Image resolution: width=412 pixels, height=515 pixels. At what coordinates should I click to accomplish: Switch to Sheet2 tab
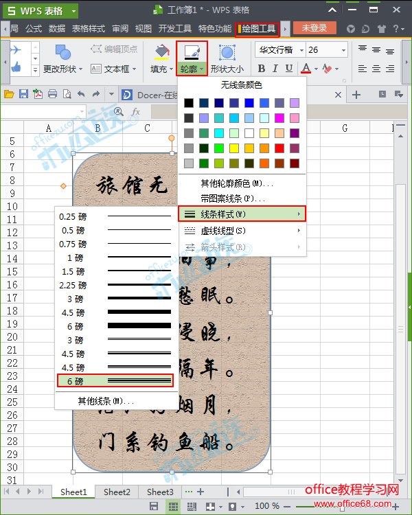coord(117,492)
